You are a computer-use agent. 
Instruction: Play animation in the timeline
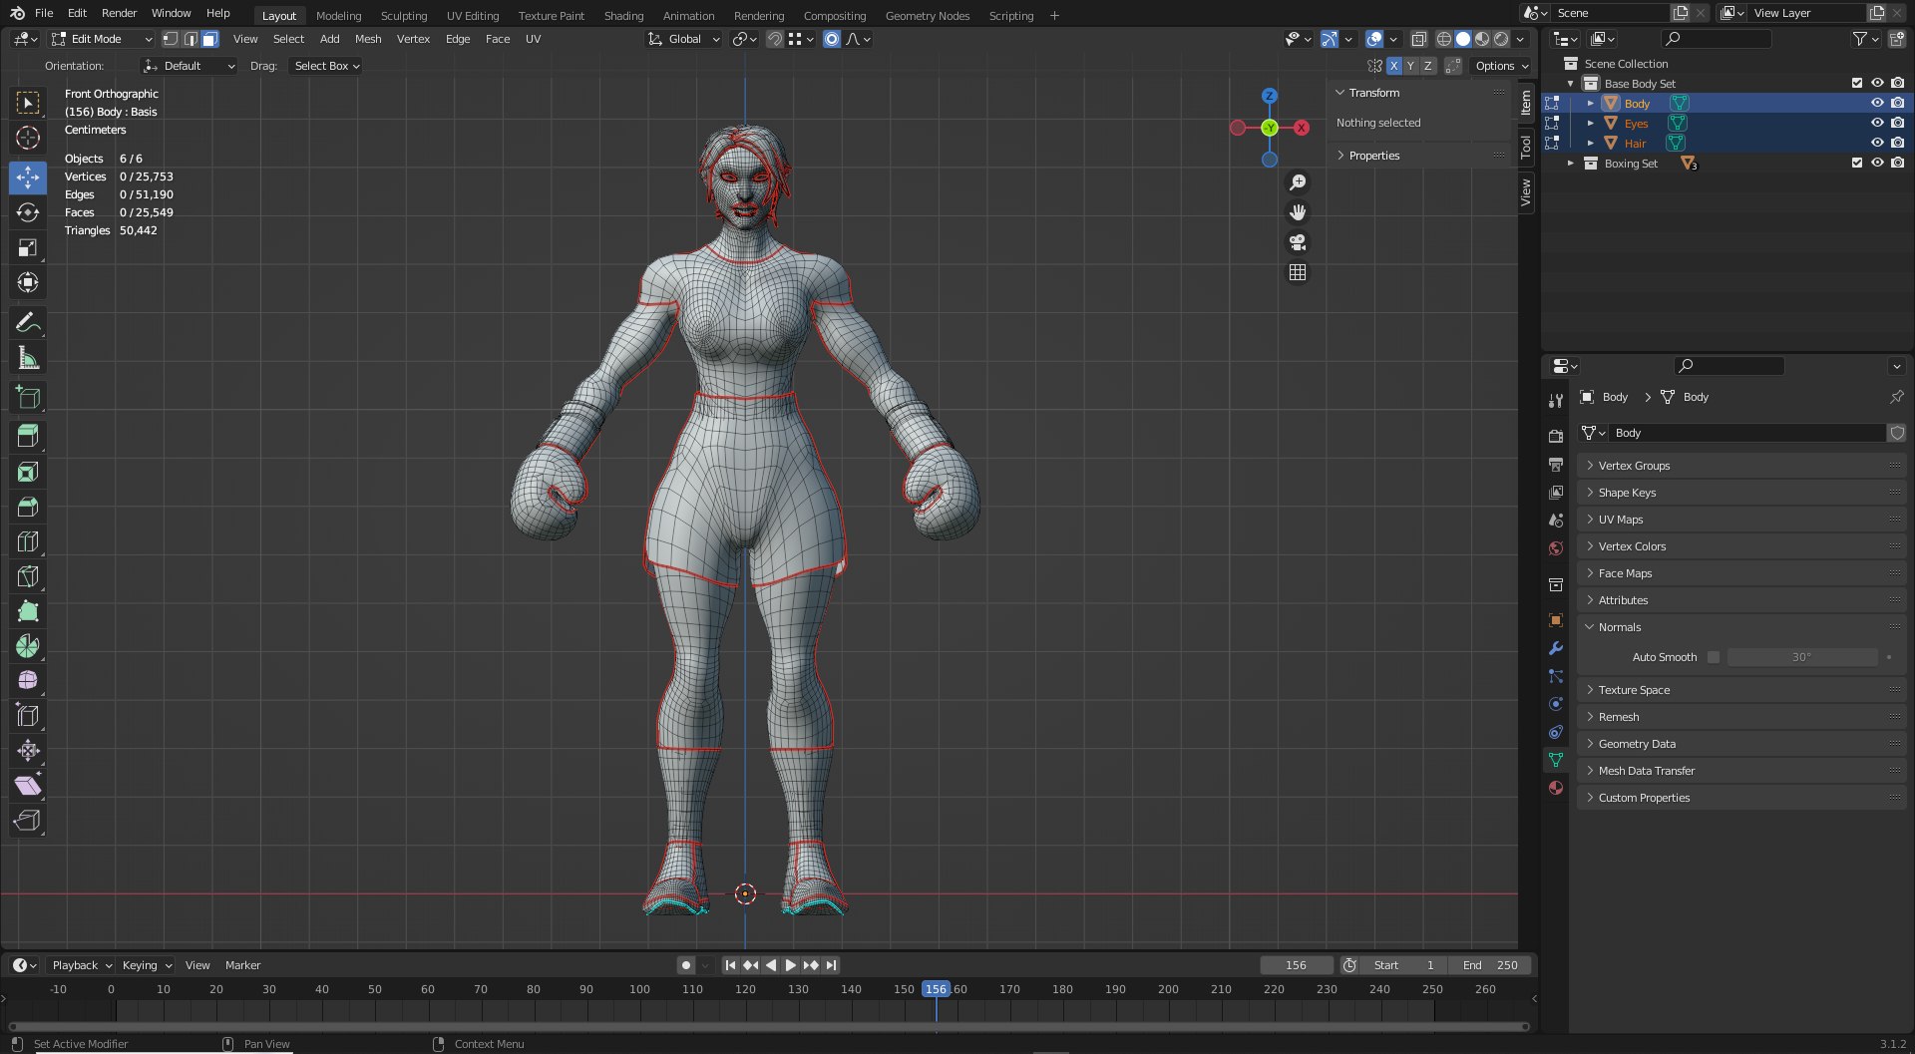pos(791,965)
